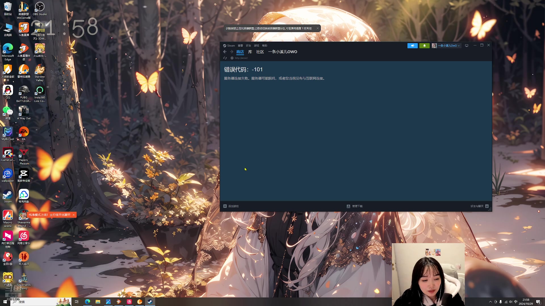Select the OBS Studio desktop icon
The height and width of the screenshot is (306, 545).
coord(40,9)
